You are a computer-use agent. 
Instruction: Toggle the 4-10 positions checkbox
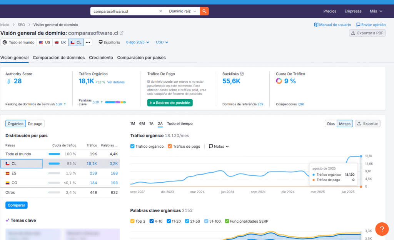(152, 221)
